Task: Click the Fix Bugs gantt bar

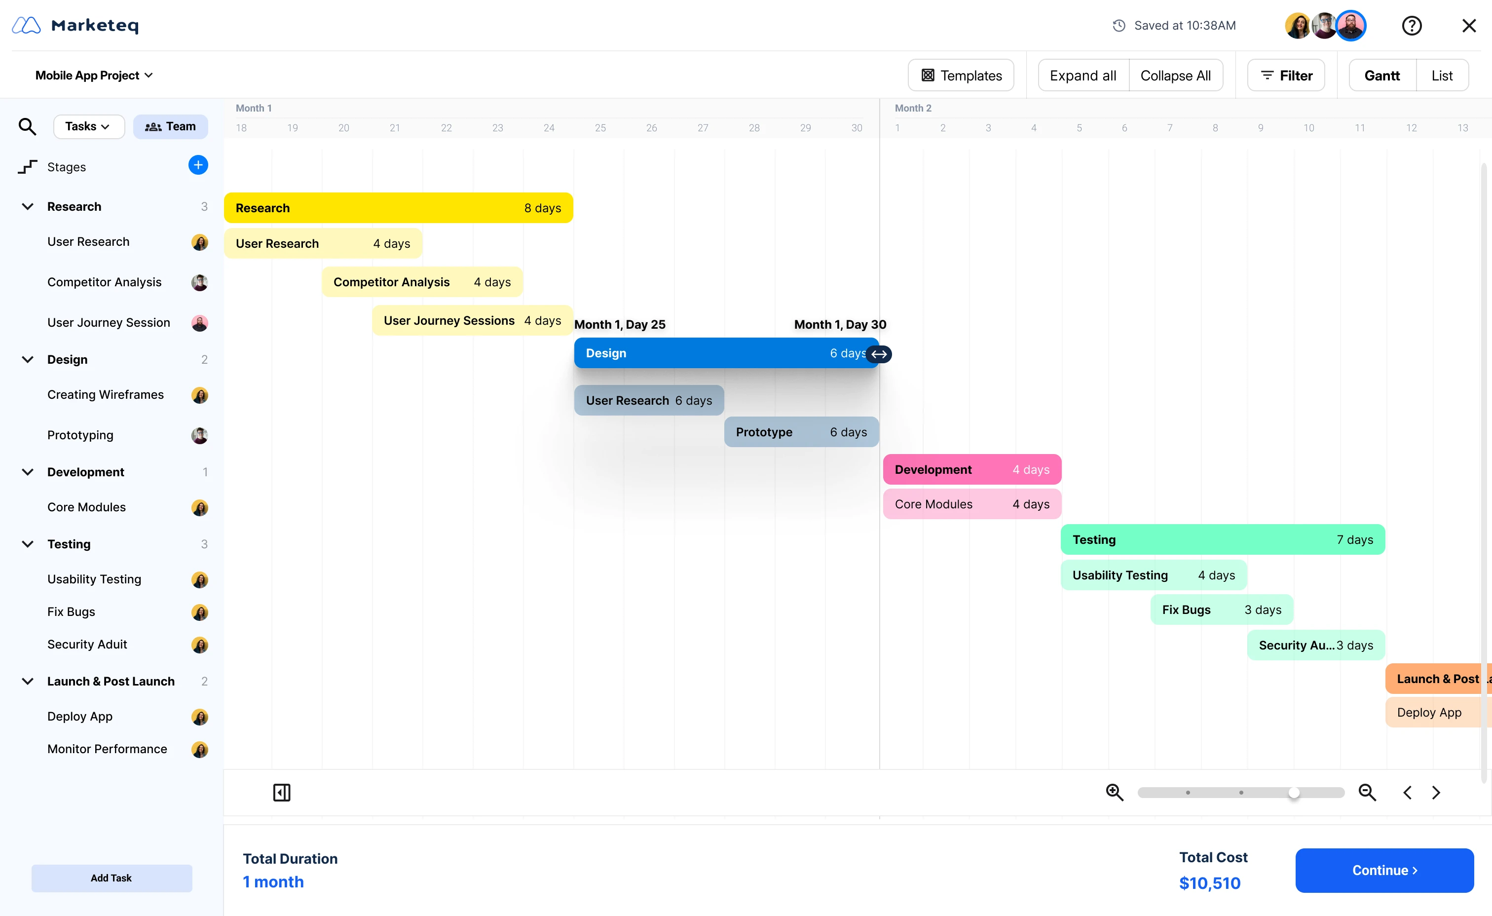Action: pos(1221,610)
